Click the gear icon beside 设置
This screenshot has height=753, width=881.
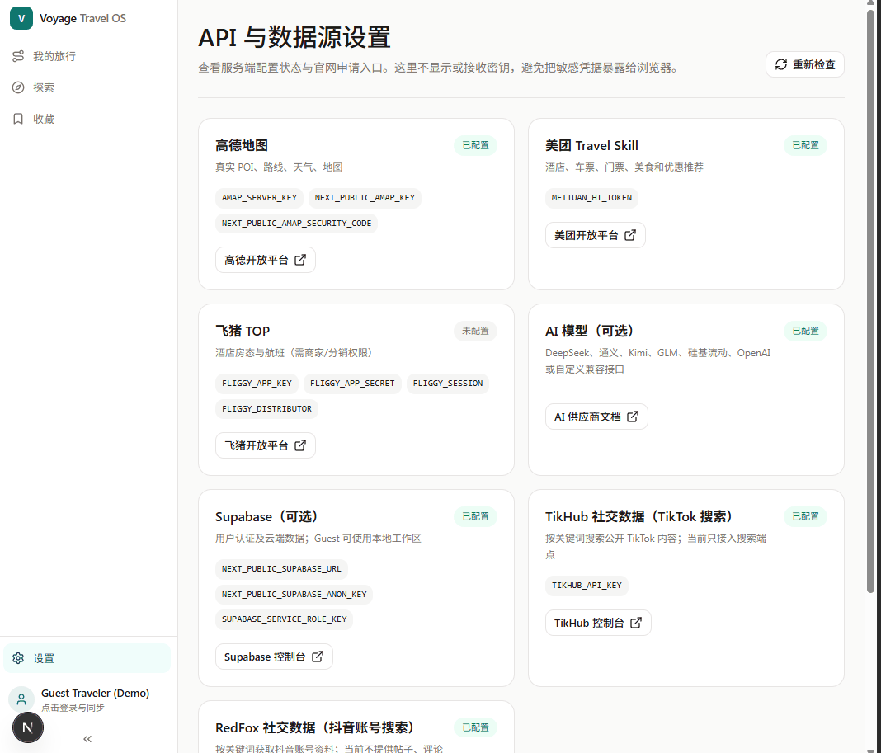coord(18,658)
